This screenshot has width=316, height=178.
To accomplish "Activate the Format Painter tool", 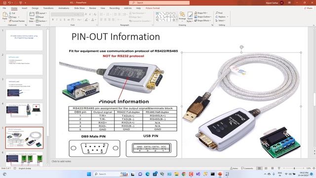I will click(x=17, y=21).
